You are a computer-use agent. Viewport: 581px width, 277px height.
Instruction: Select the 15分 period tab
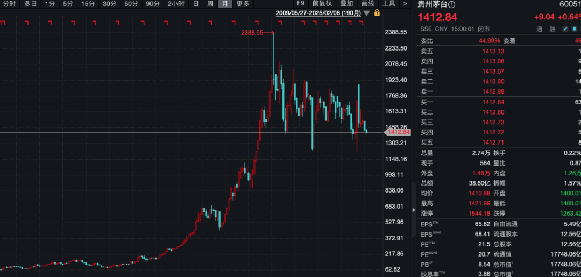[88, 4]
